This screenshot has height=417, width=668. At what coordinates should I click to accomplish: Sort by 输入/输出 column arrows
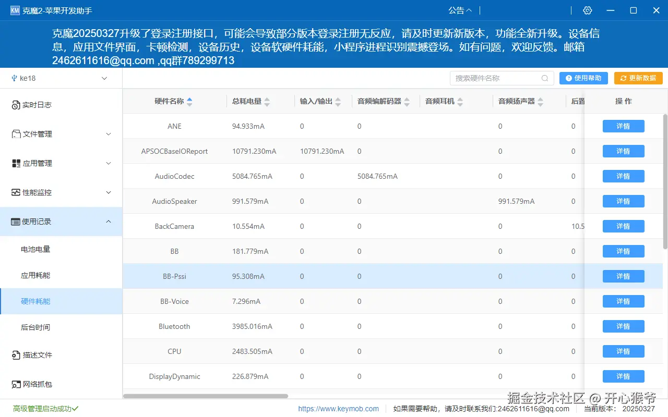[x=338, y=102]
